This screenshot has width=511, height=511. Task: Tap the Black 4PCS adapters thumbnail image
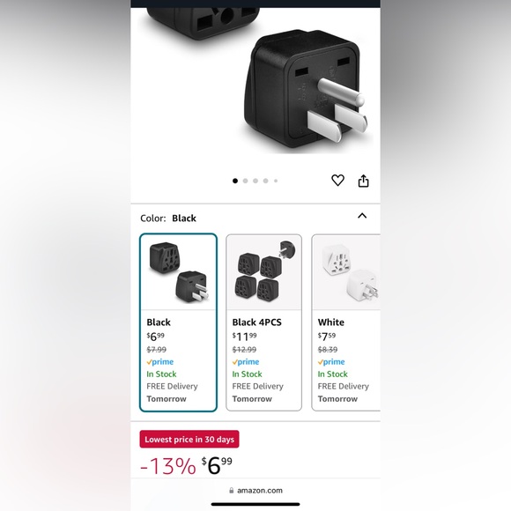[x=264, y=272]
